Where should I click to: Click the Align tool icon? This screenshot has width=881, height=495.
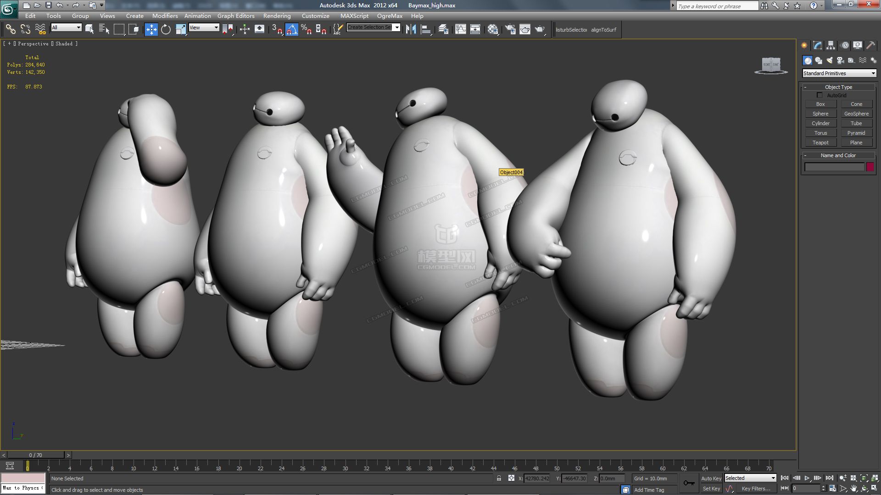(426, 29)
